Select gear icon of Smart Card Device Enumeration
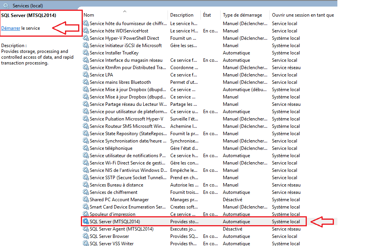This screenshot has width=390, height=246. pyautogui.click(x=86, y=207)
